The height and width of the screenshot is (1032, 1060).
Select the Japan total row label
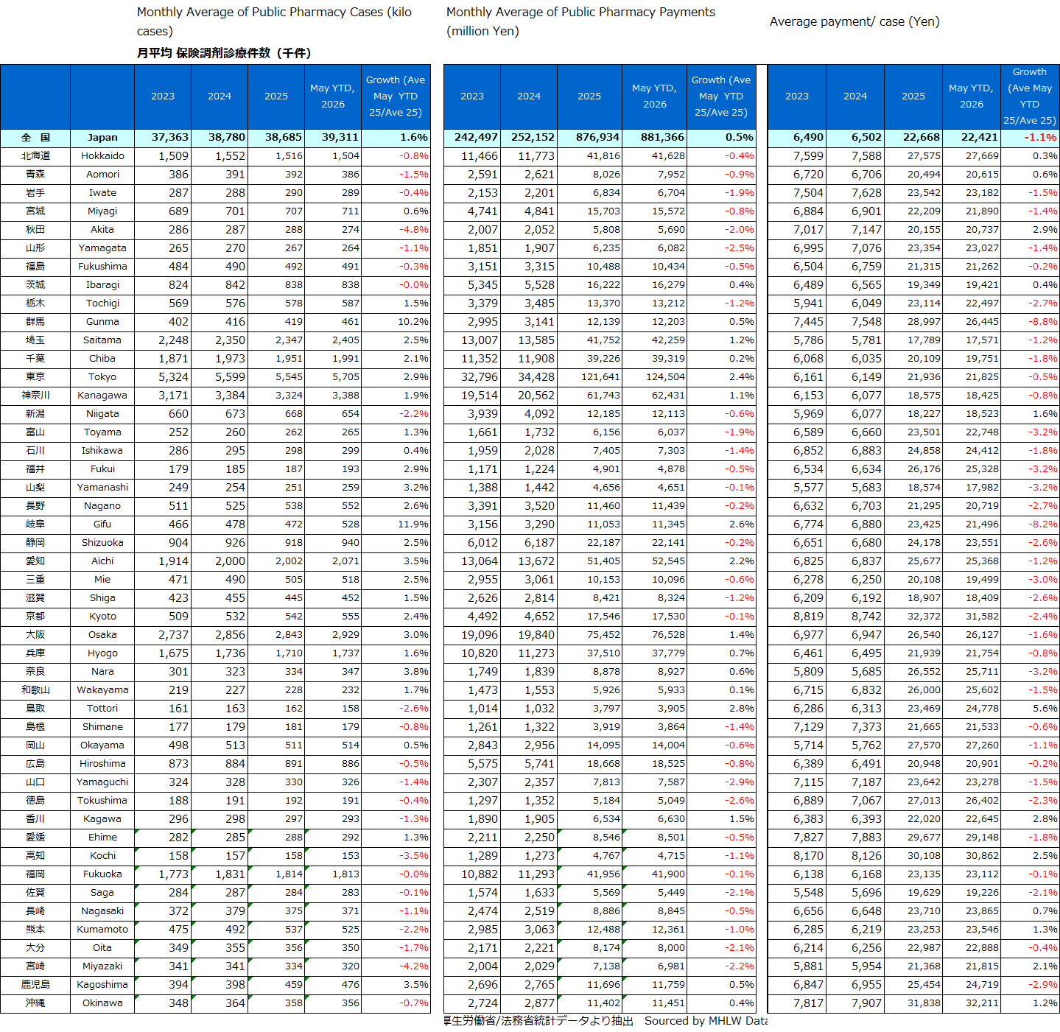[102, 137]
